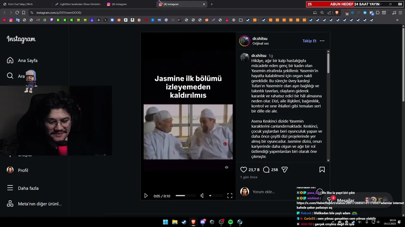The image size is (405, 227).
Task: Save the post with the bookmark icon
Action: [322, 170]
